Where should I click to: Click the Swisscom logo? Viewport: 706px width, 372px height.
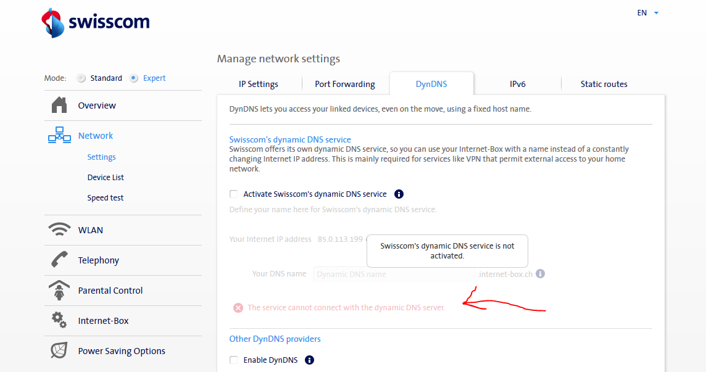(96, 22)
